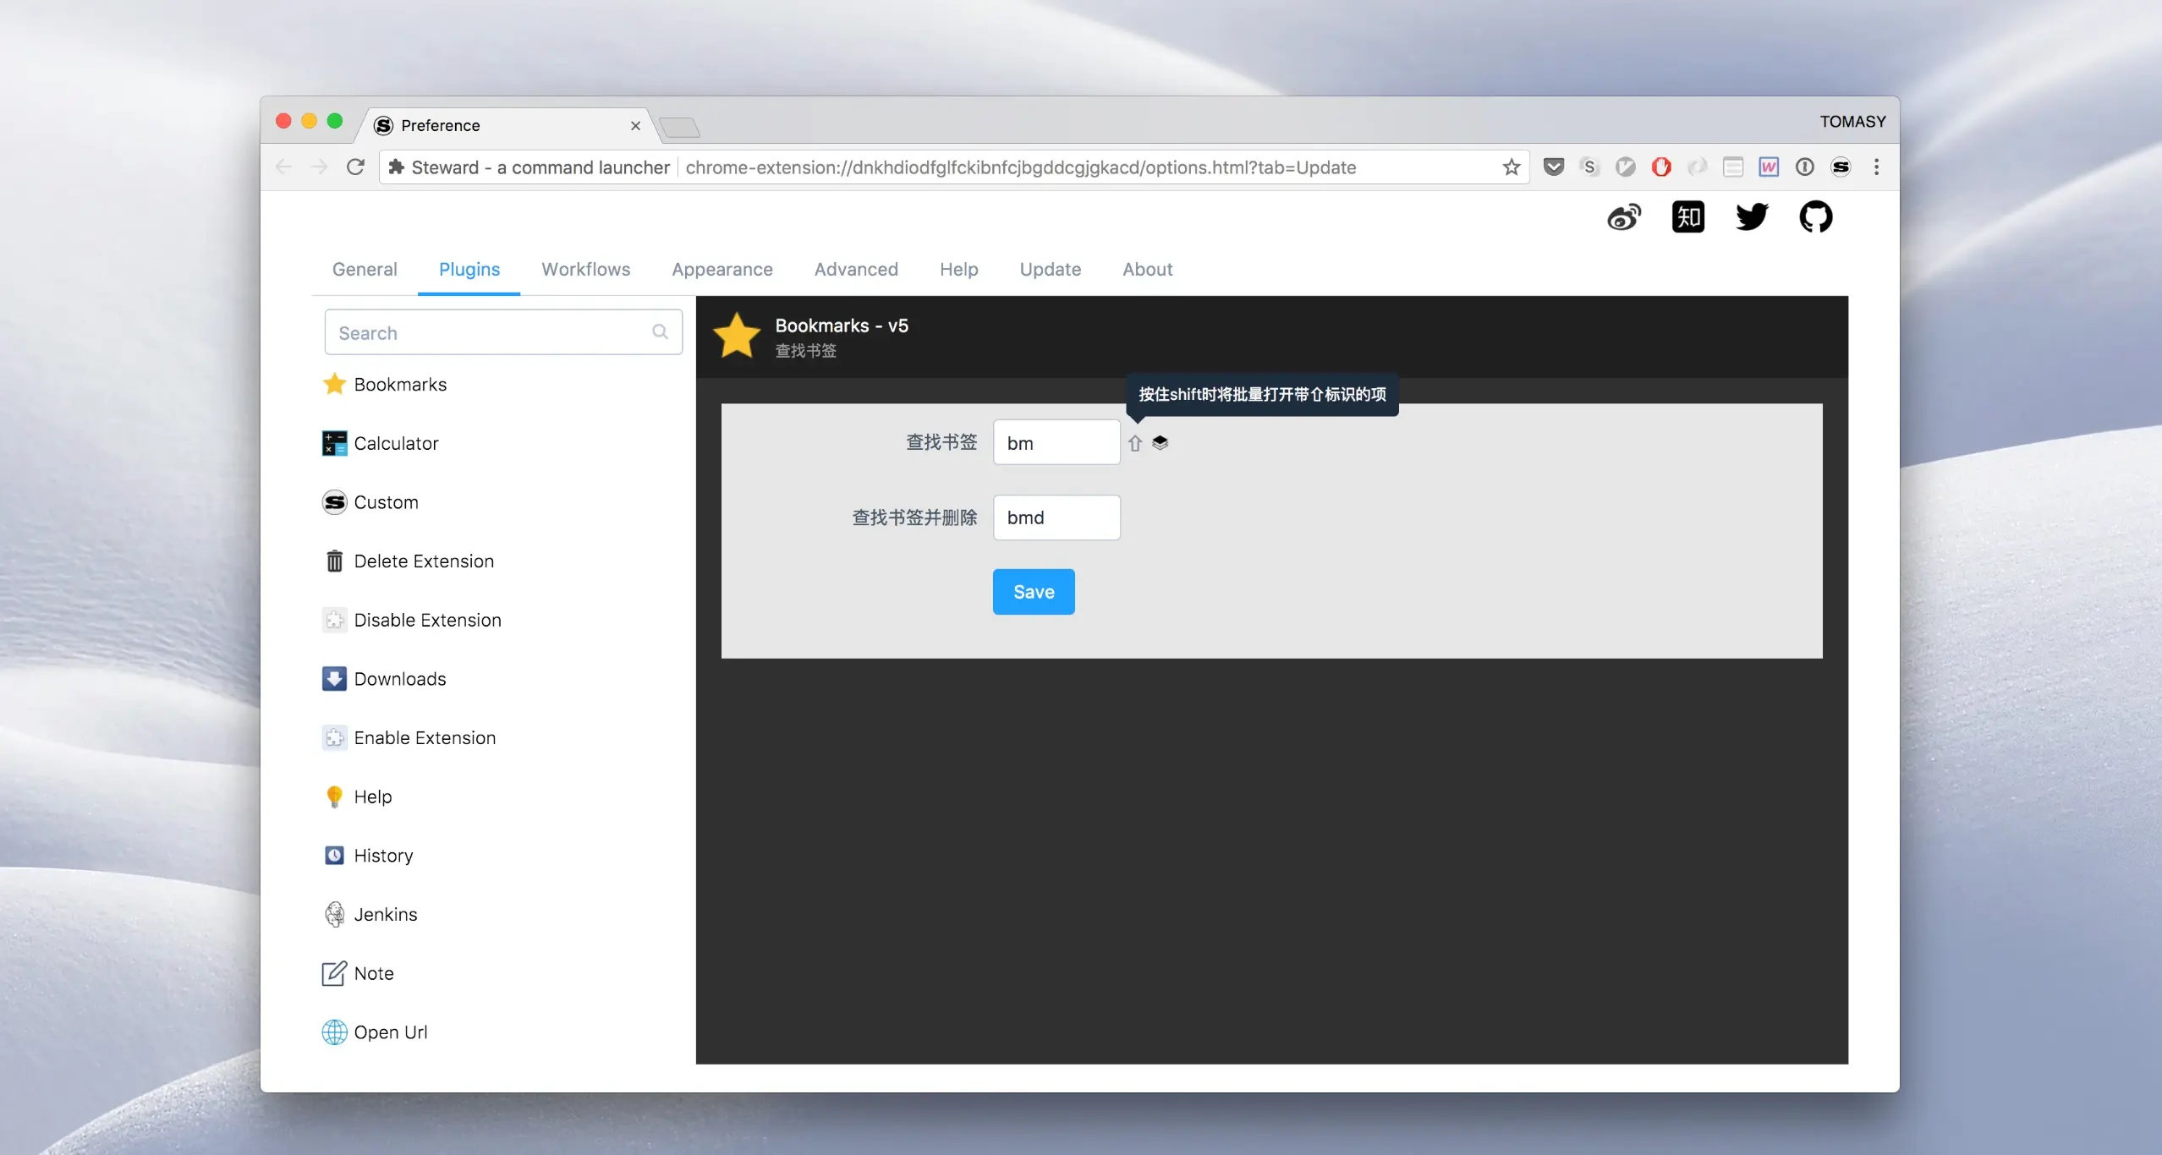The height and width of the screenshot is (1155, 2162).
Task: Click the blue Save button
Action: coord(1033,592)
